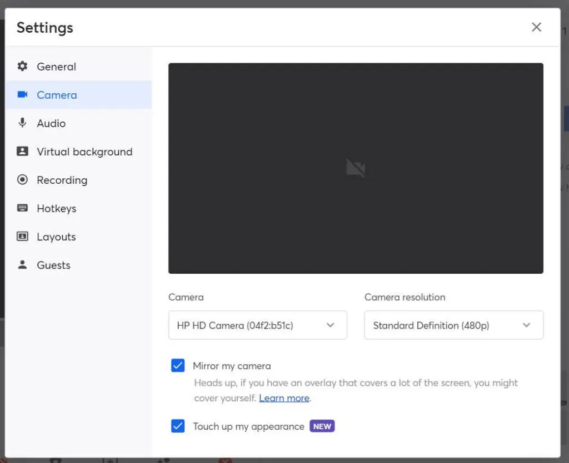Toggle the Mirror my camera checkbox
The width and height of the screenshot is (569, 463).
click(x=178, y=365)
